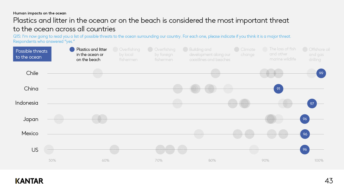Click the Offshore oil and gas drilling legend dot

pos(305,49)
